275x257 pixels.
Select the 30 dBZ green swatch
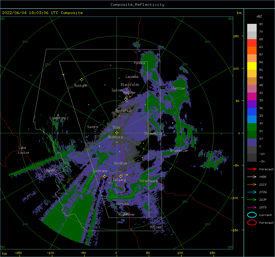pyautogui.click(x=252, y=127)
